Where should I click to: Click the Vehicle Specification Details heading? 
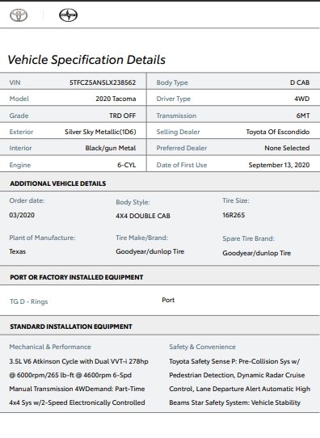86,60
